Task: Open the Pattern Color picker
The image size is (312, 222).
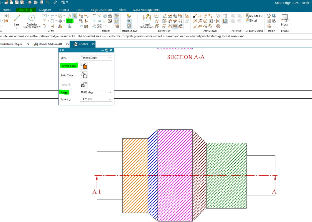Action: pos(83,66)
